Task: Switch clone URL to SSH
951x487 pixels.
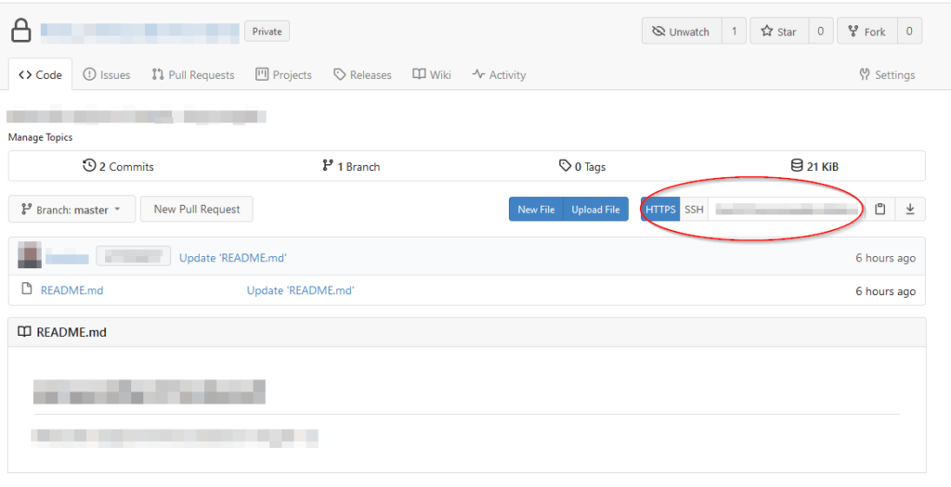Action: click(694, 210)
